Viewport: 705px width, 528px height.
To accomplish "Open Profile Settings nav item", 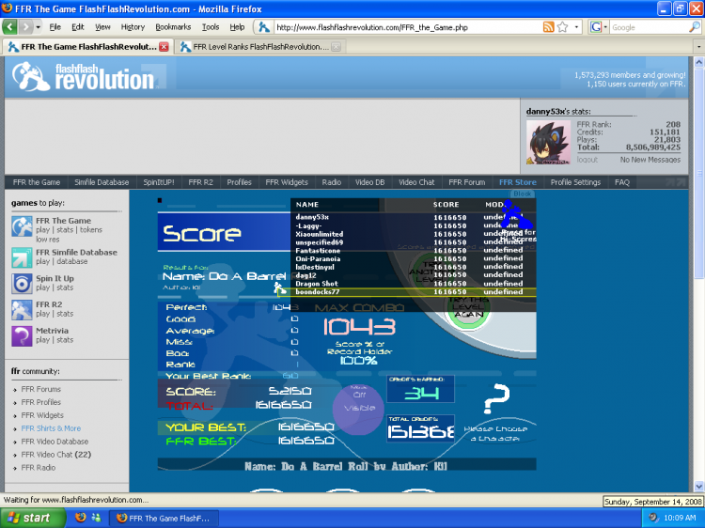I will tap(575, 182).
